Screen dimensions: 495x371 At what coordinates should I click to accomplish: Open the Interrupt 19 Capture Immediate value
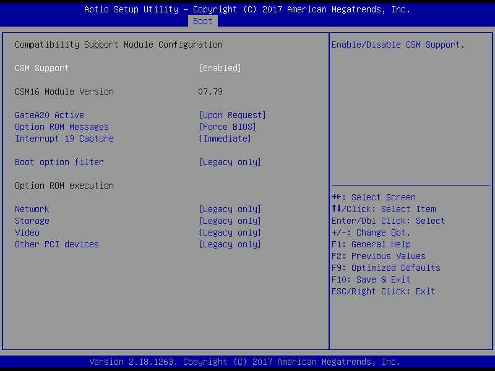click(x=225, y=139)
